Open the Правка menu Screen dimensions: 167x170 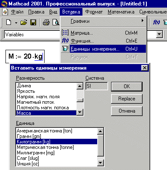point(36,12)
